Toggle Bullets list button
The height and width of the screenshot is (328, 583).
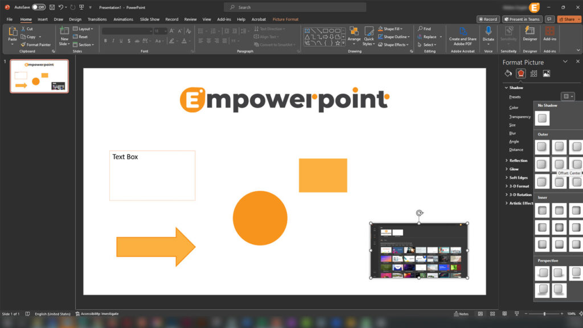tap(200, 31)
